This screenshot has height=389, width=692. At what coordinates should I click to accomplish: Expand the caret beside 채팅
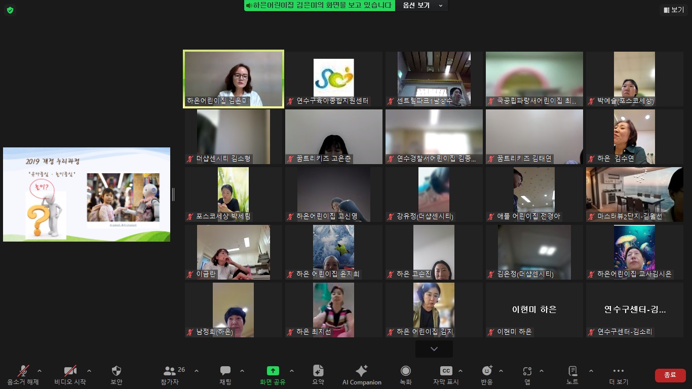point(242,370)
